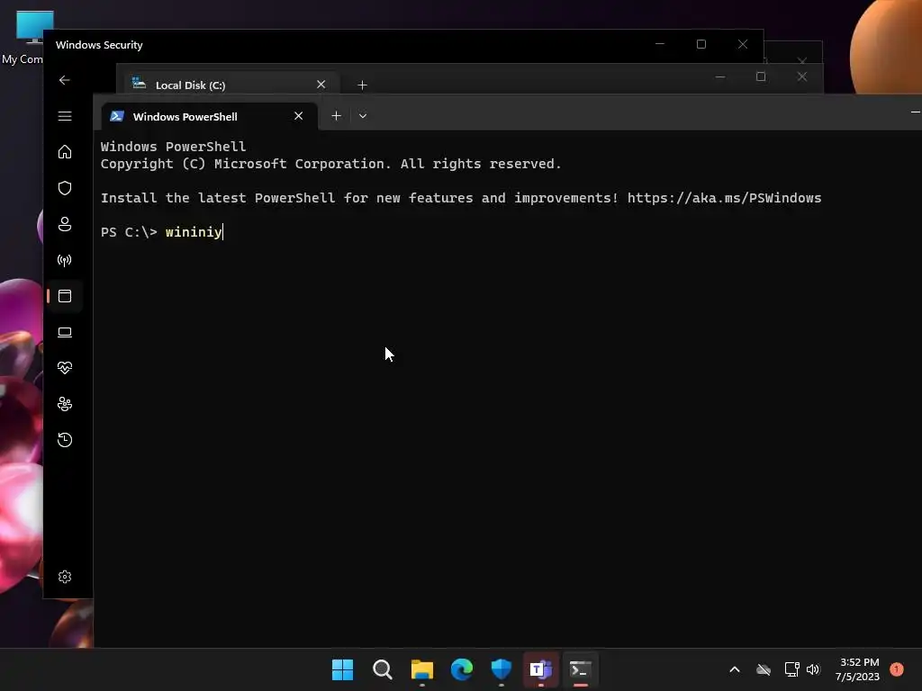922x691 pixels.
Task: Open OneDrive tray icon
Action: tap(764, 669)
